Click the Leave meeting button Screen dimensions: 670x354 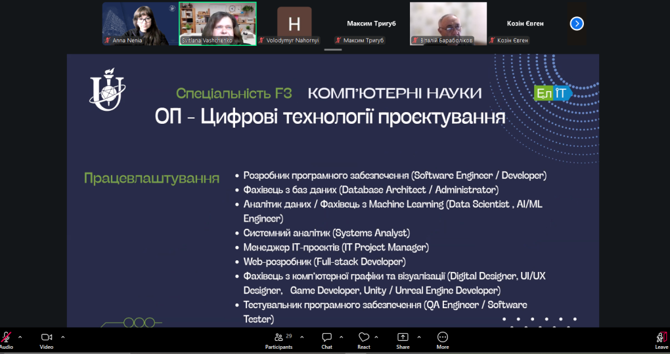coord(661,338)
